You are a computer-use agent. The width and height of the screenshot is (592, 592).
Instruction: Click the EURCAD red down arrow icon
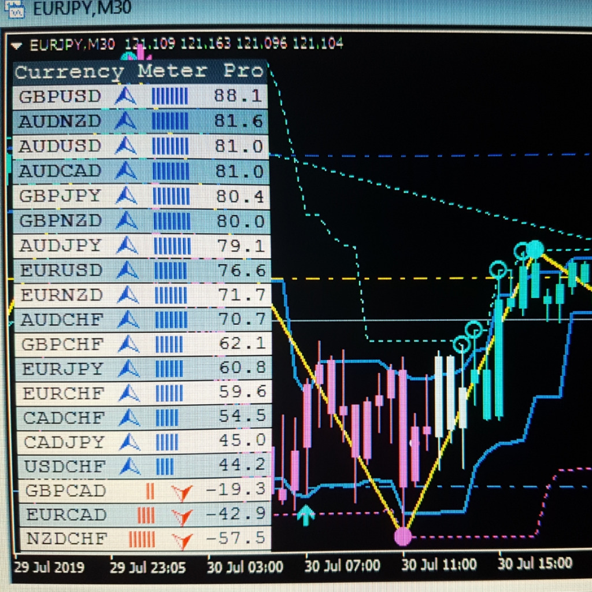[x=182, y=515]
